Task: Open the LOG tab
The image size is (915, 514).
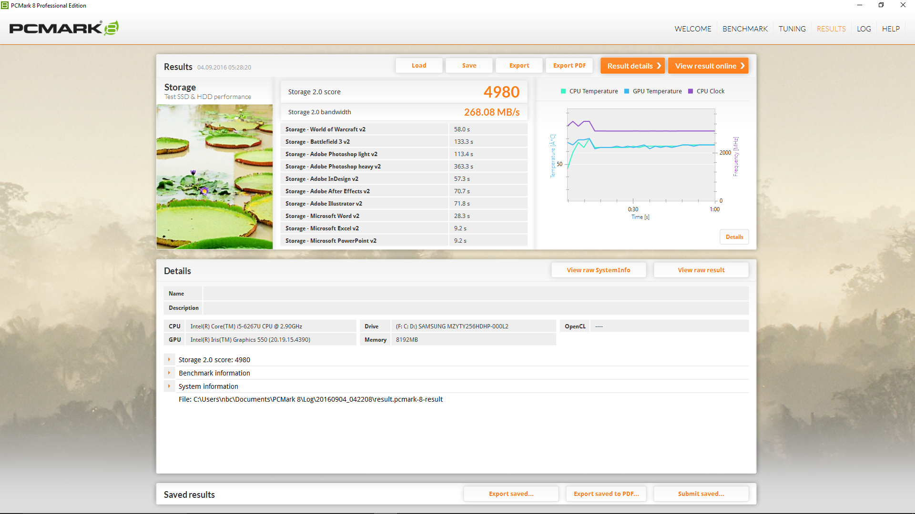Action: [864, 29]
